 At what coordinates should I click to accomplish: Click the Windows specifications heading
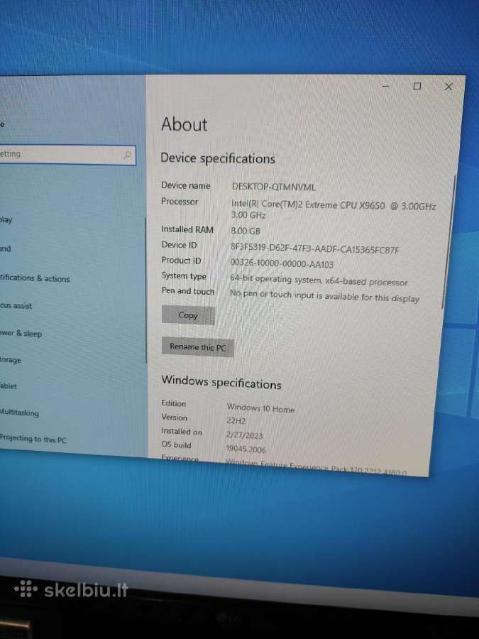click(221, 382)
